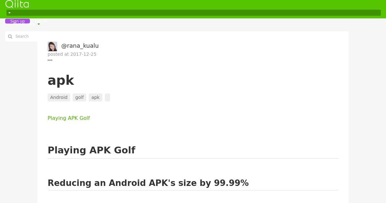Click the magnifying glass search icon
Screen dimensions: 386x203
click(x=10, y=36)
